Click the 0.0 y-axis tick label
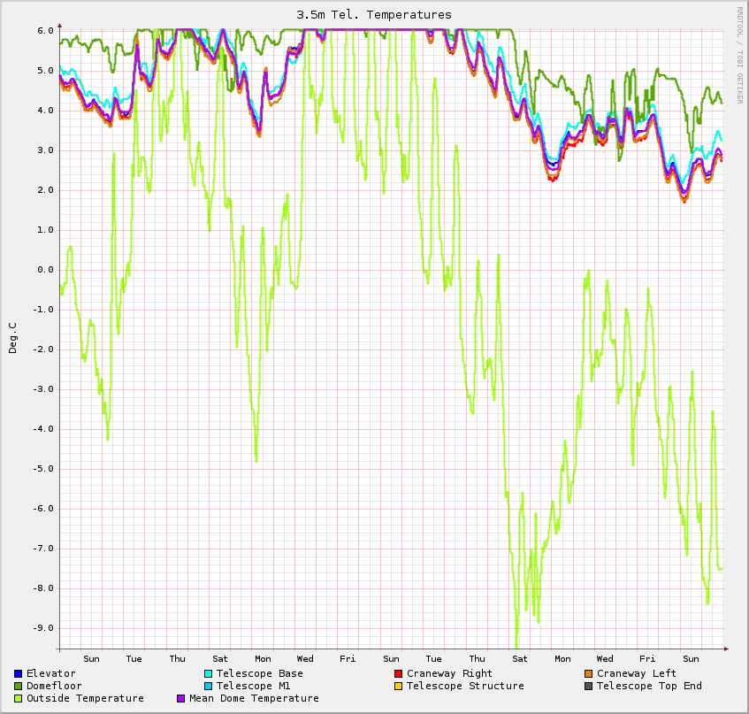 coord(46,269)
